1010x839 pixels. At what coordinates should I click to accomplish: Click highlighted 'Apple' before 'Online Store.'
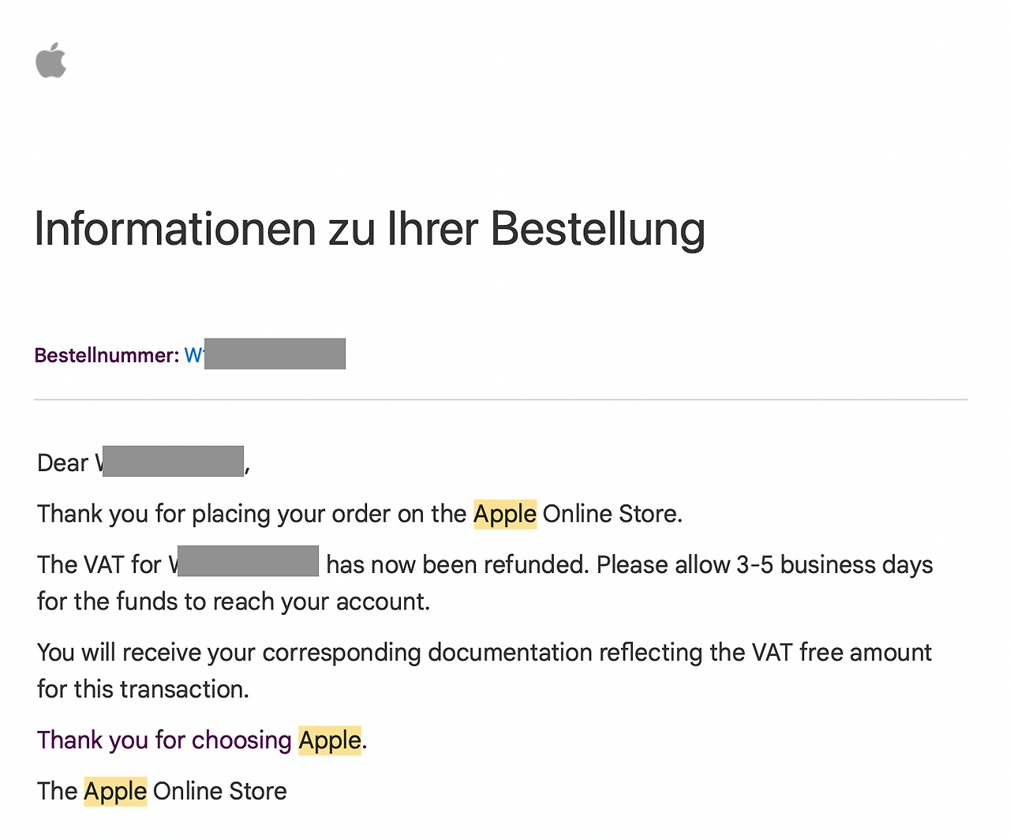tap(505, 514)
